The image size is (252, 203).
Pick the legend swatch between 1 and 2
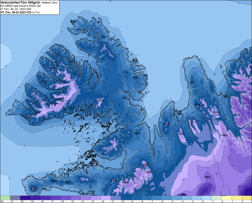click(237, 198)
